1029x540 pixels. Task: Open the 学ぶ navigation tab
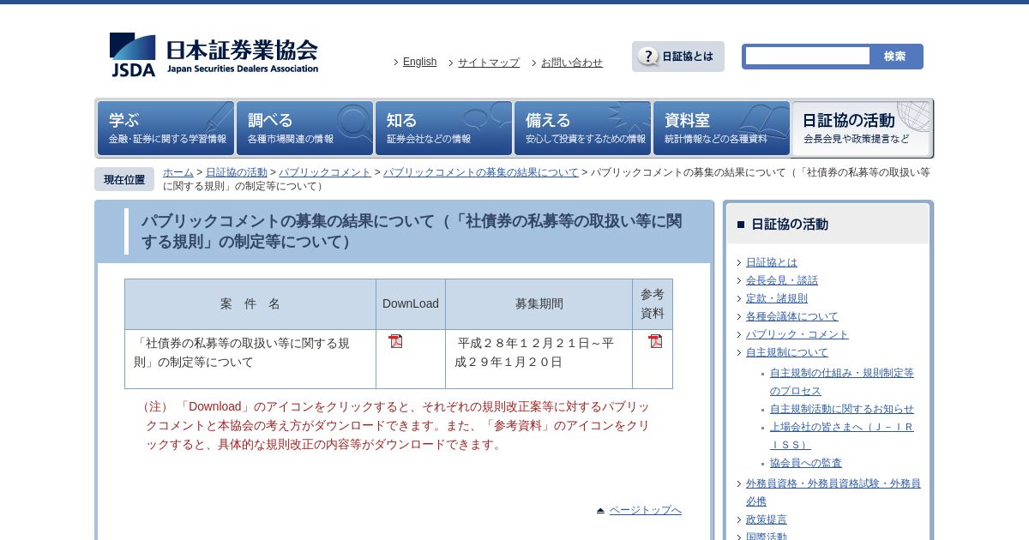pos(165,129)
